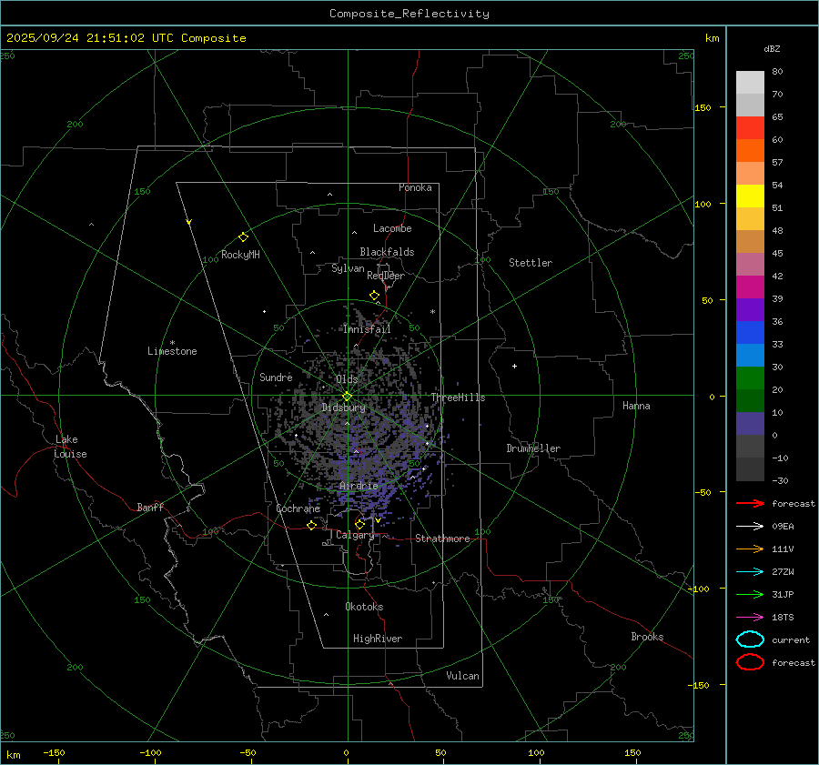
Task: Click the Composite_Reflectivity title bar
Action: [x=409, y=14]
